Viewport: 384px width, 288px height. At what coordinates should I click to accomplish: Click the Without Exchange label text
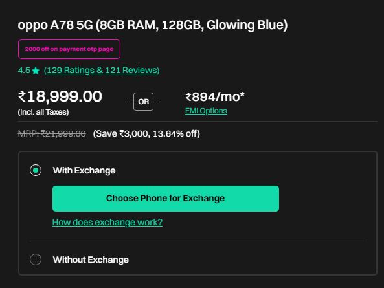click(91, 260)
